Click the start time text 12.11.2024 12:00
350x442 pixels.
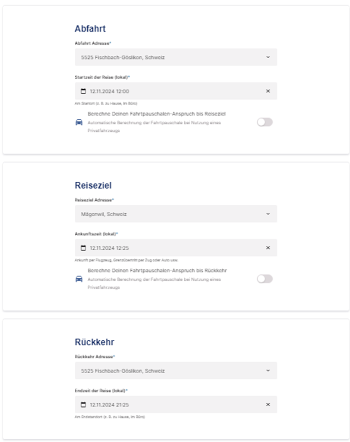(109, 92)
